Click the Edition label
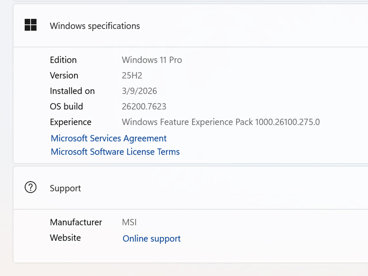The image size is (368, 276). point(63,60)
